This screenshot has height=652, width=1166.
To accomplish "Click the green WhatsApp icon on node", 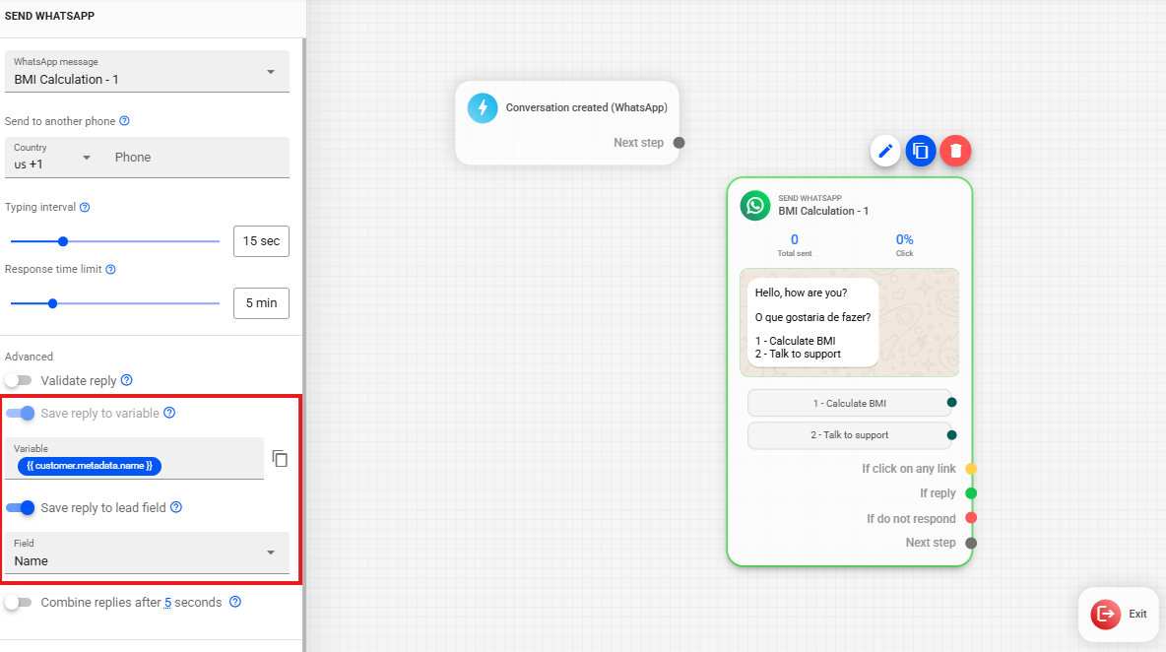I will click(755, 205).
